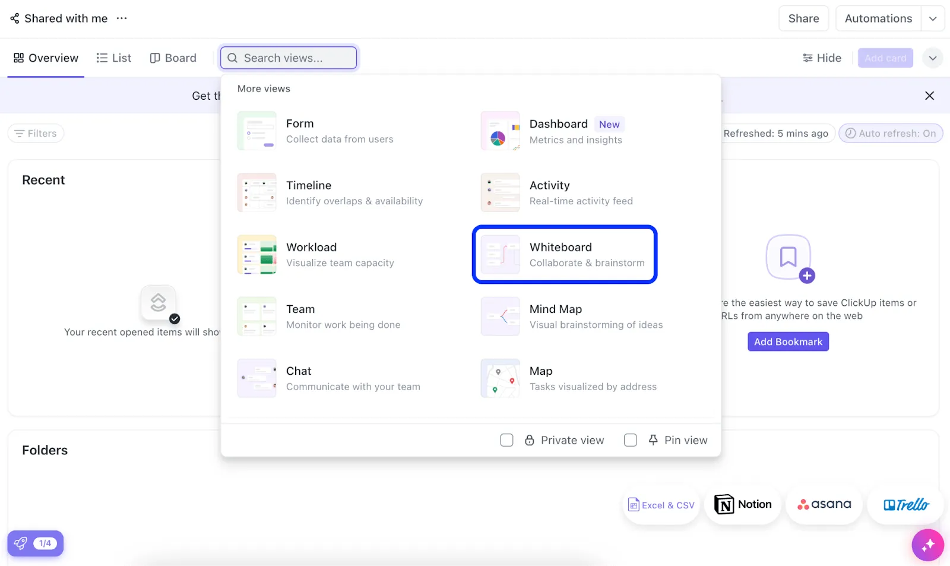Click the Shared with me title
Screen dimensions: 950x566
click(x=66, y=18)
